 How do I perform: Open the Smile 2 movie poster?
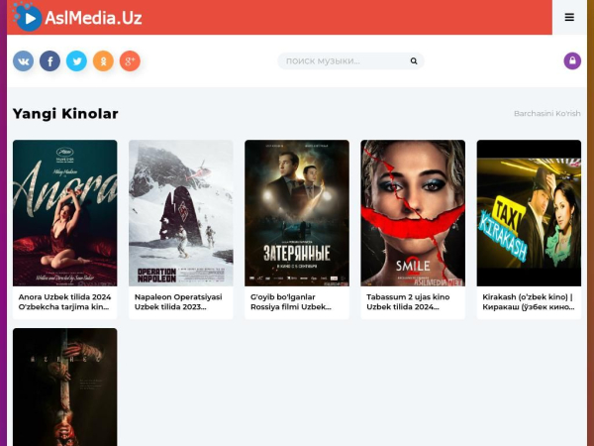coord(413,213)
